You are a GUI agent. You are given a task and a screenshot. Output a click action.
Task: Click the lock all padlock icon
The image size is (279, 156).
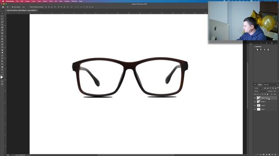pyautogui.click(x=267, y=94)
